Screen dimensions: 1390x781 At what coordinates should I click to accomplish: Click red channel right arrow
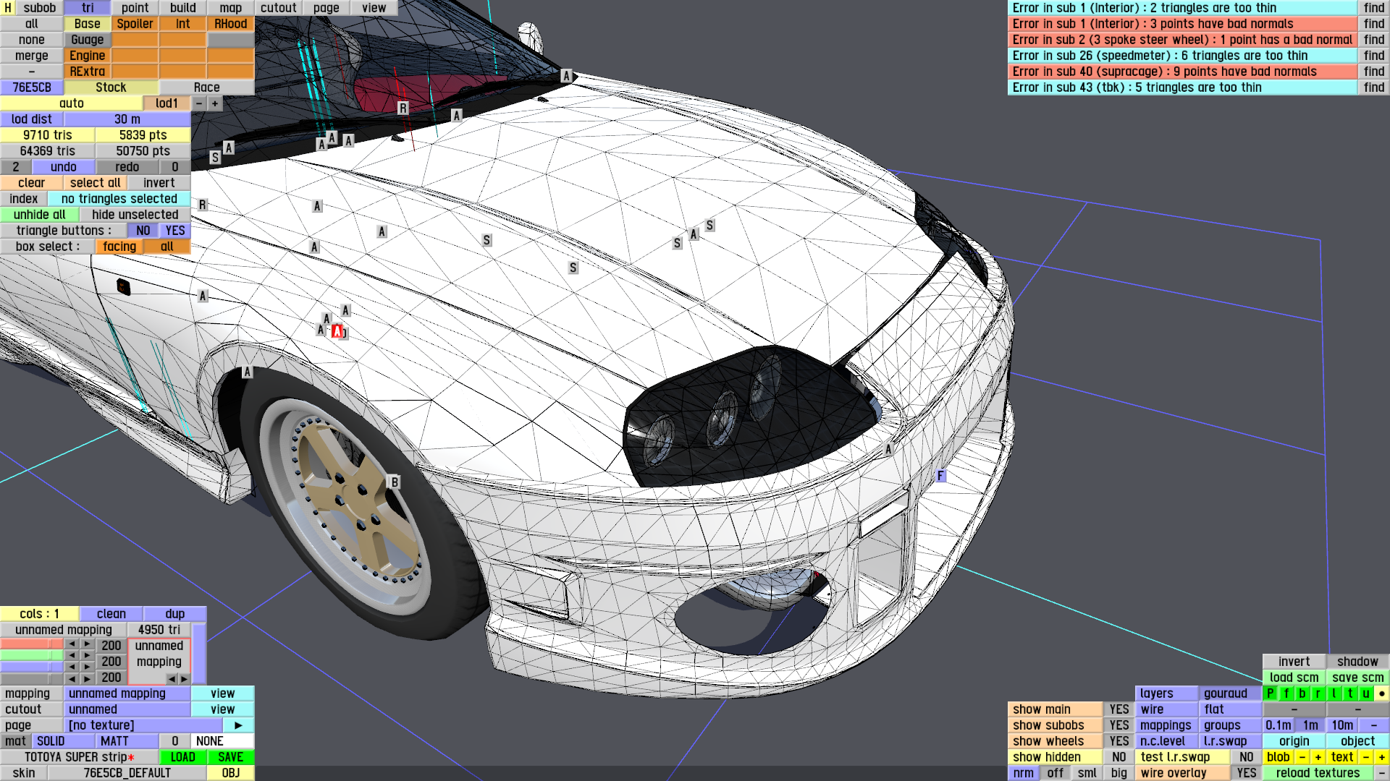click(87, 644)
